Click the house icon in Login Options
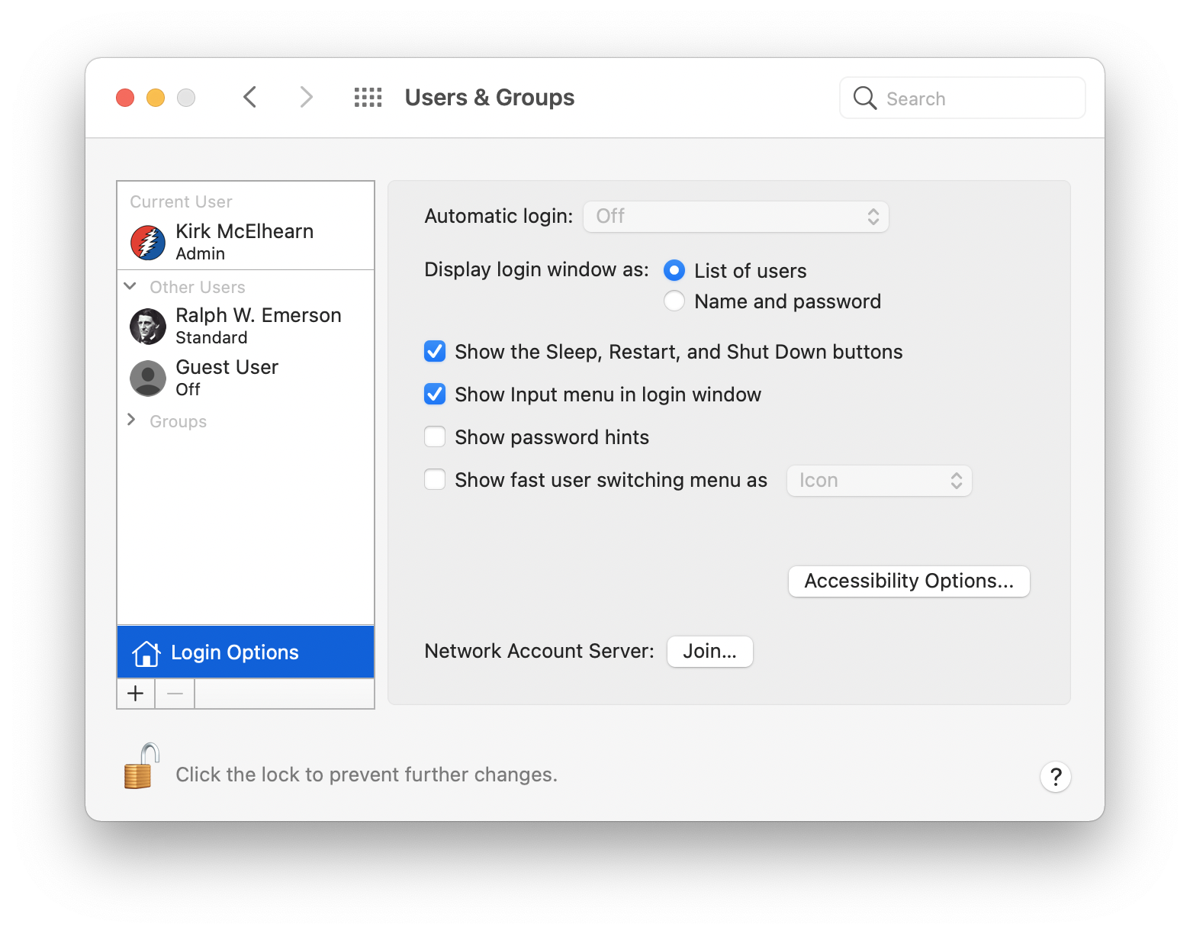 [146, 653]
